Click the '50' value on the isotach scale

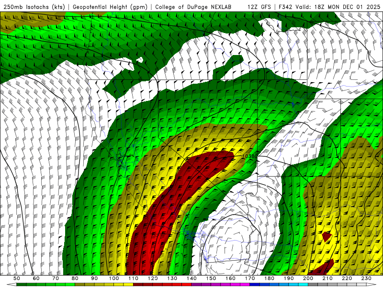coord(17,278)
